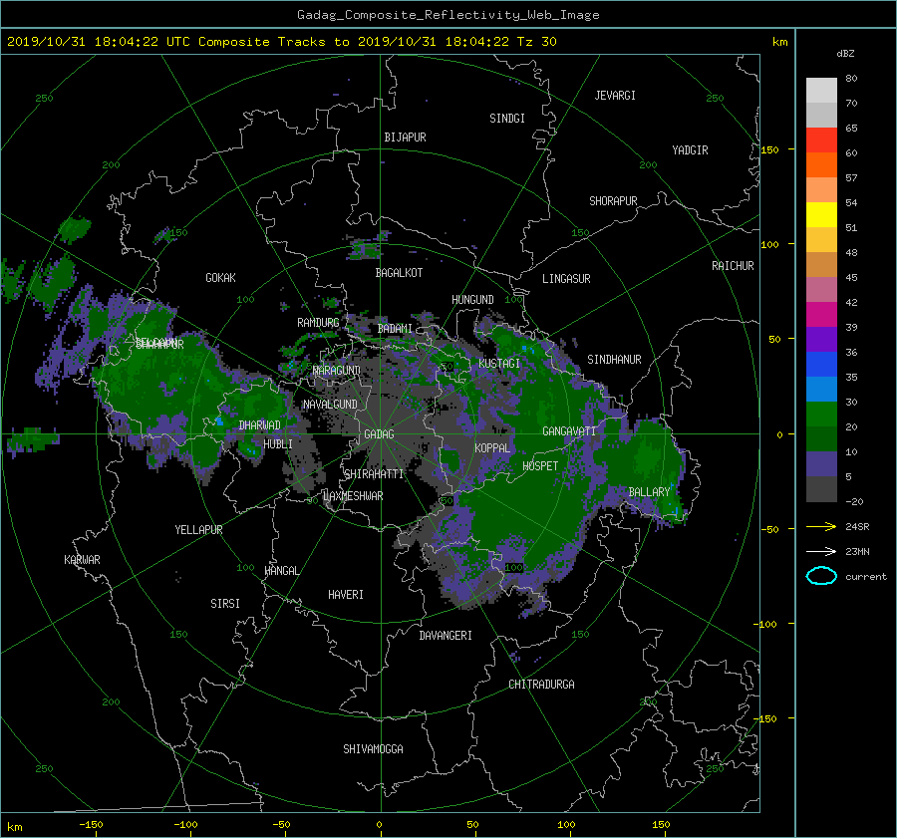Image resolution: width=897 pixels, height=838 pixels.
Task: Click the 'BADAMI' city label
Action: (395, 329)
